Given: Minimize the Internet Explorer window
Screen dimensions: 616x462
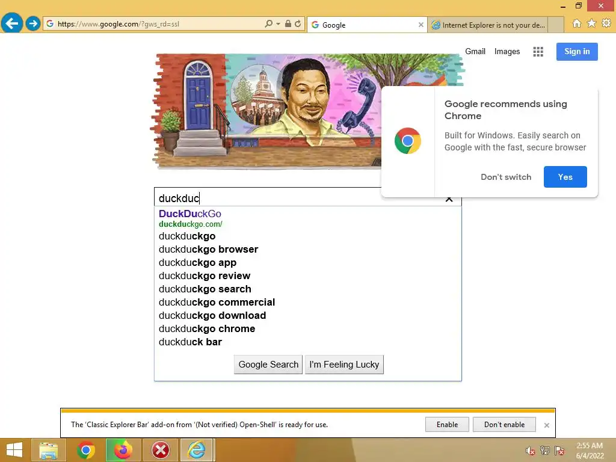Looking at the screenshot, I should 562,6.
